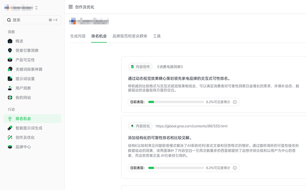Open 品牌中心 via its layers icon
Image resolution: width=306 pixels, height=190 pixels.
tap(10, 147)
